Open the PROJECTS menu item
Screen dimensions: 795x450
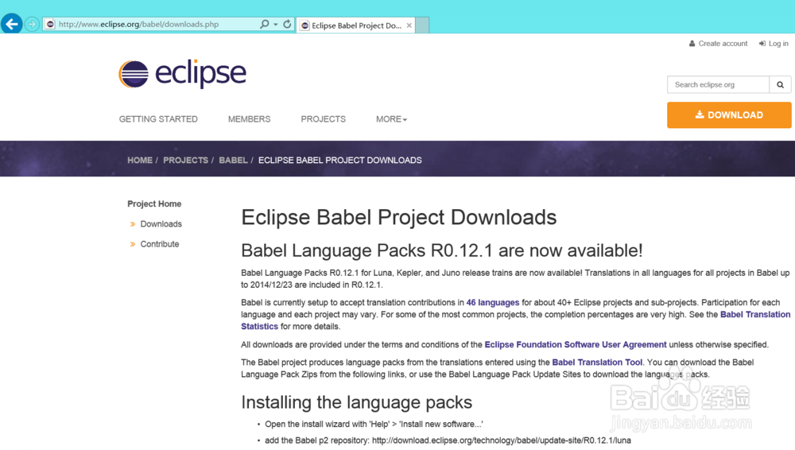[323, 119]
